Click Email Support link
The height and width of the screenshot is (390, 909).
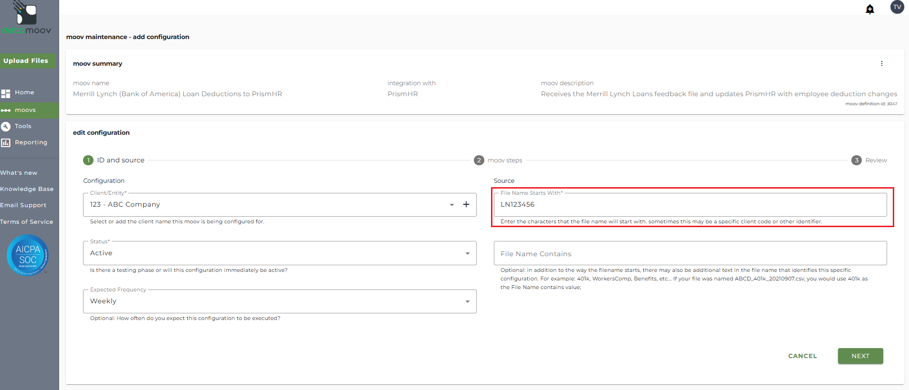(23, 205)
